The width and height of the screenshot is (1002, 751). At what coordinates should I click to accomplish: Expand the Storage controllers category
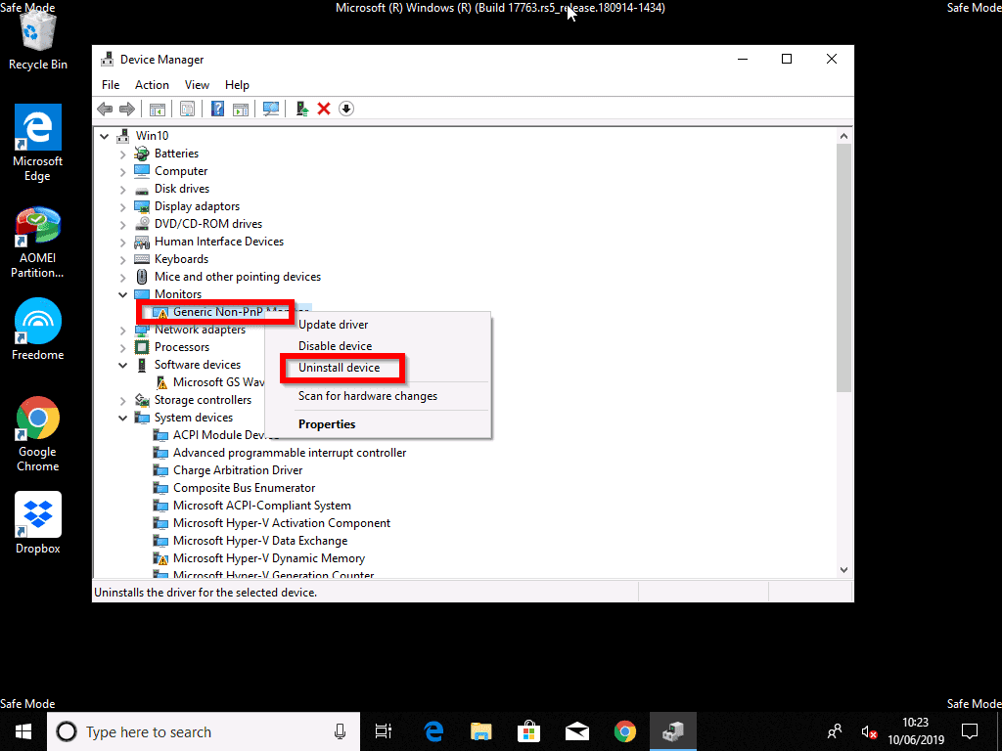coord(122,400)
